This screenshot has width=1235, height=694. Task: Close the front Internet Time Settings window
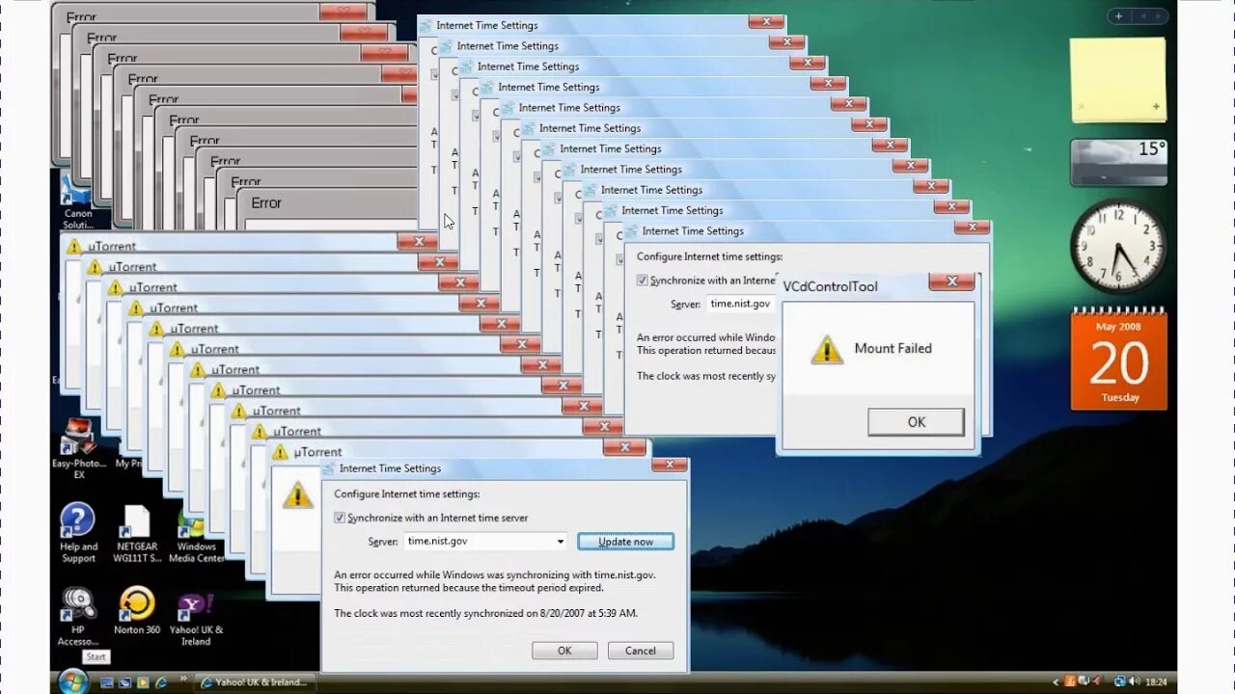click(x=670, y=465)
